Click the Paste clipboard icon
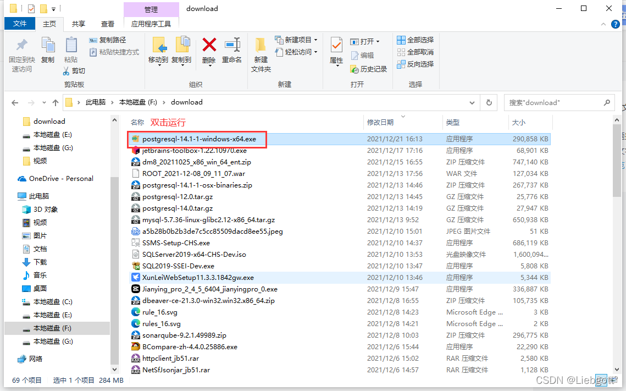626x391 pixels. point(71,45)
